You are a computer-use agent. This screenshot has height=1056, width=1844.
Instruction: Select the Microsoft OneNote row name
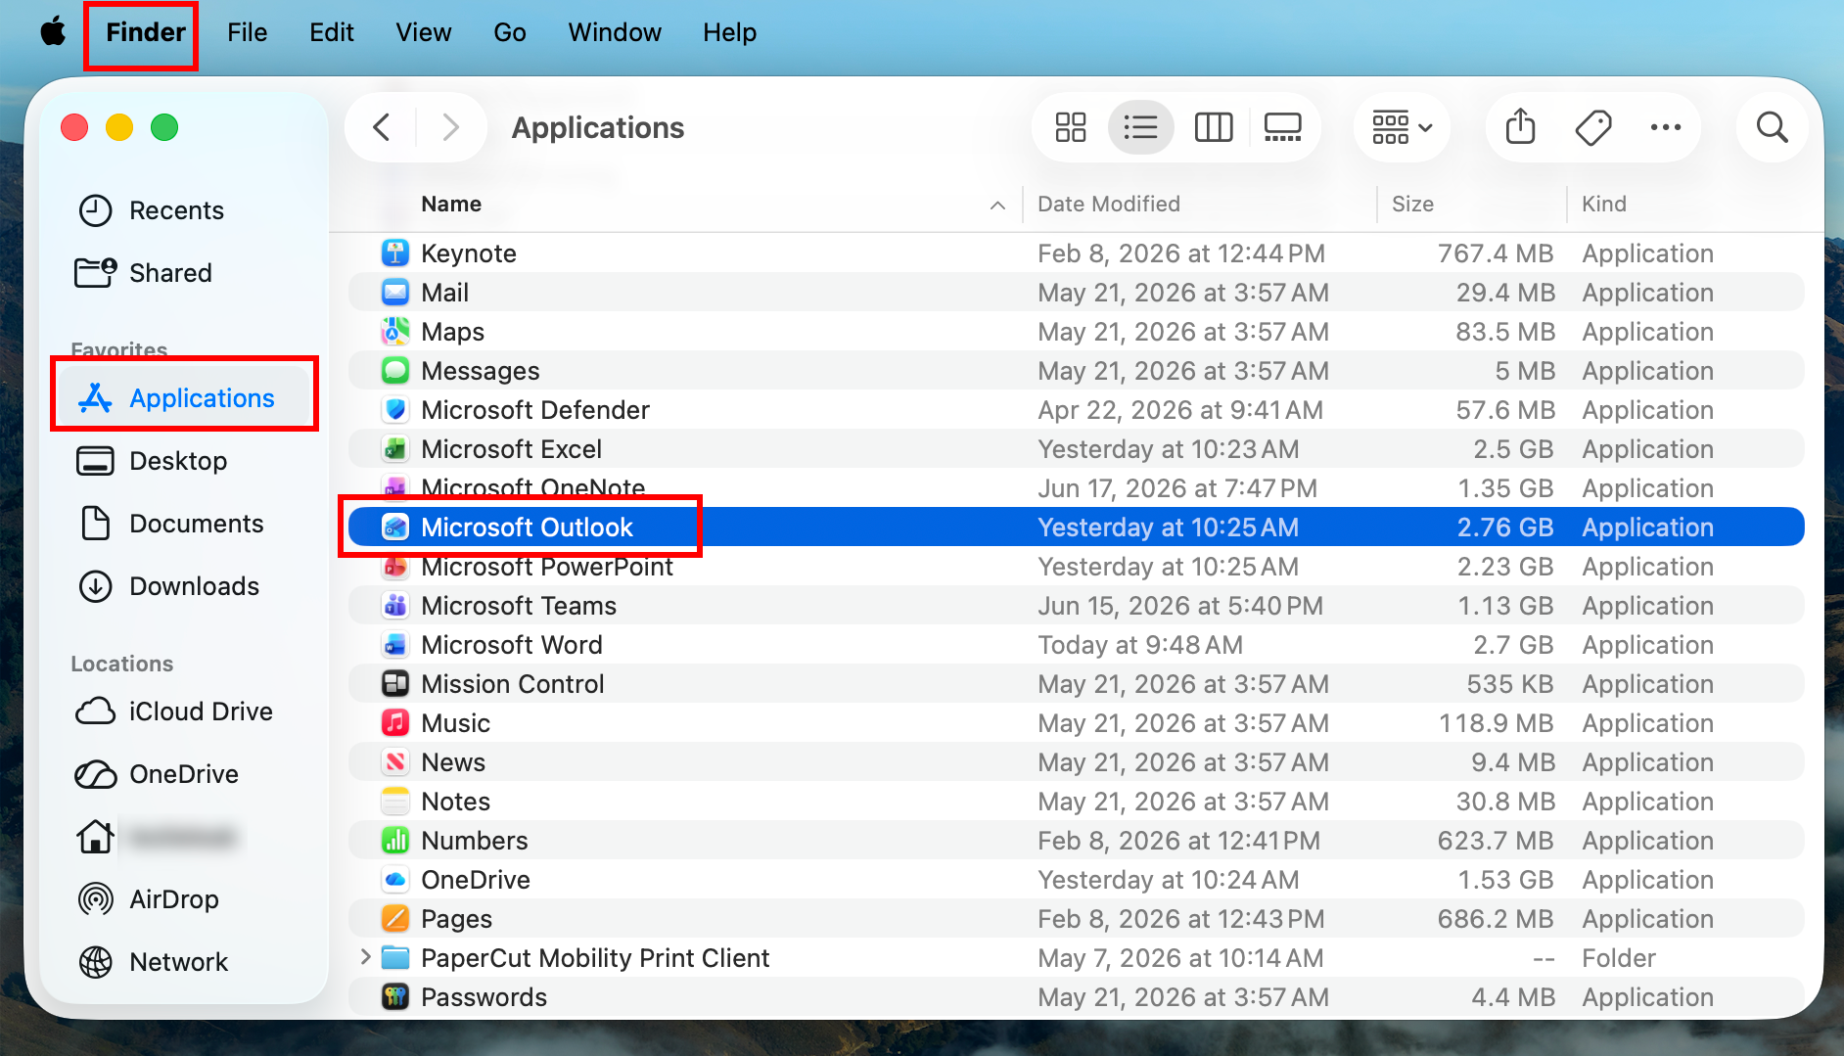pos(532,488)
